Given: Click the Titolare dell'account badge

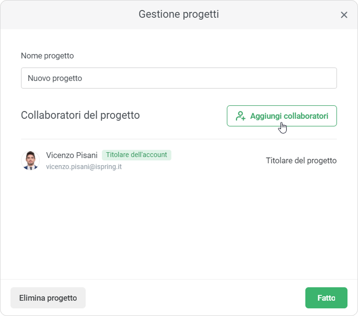Looking at the screenshot, I should pyautogui.click(x=136, y=155).
